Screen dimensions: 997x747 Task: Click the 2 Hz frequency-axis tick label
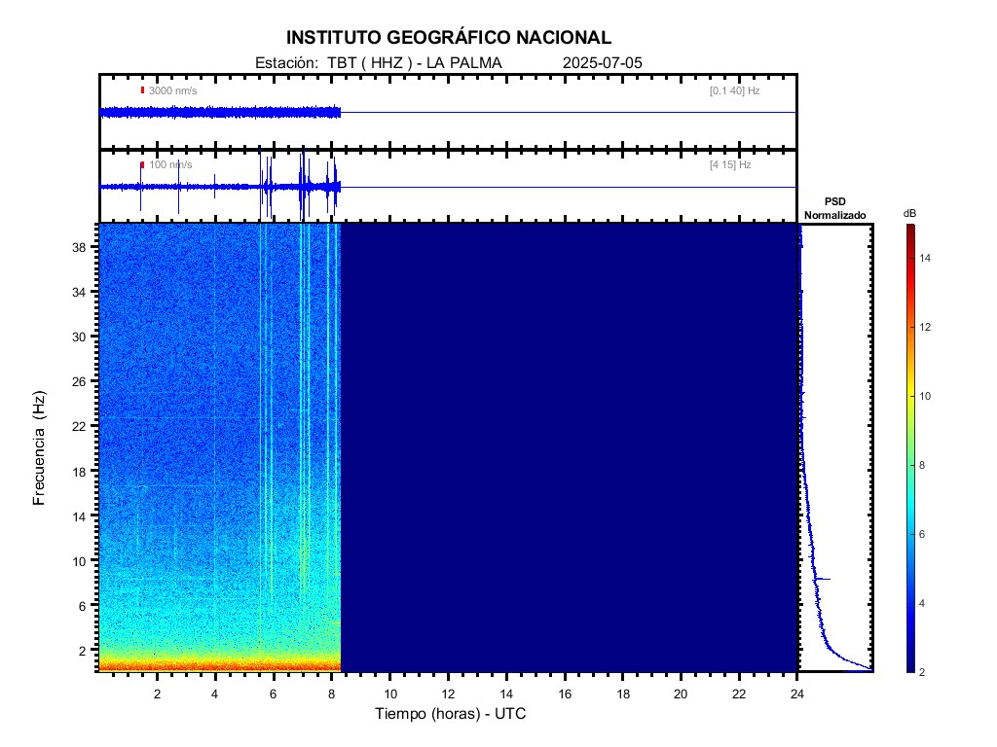pyautogui.click(x=82, y=651)
